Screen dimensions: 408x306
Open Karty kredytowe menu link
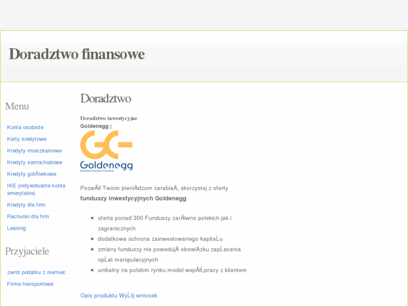point(26,139)
